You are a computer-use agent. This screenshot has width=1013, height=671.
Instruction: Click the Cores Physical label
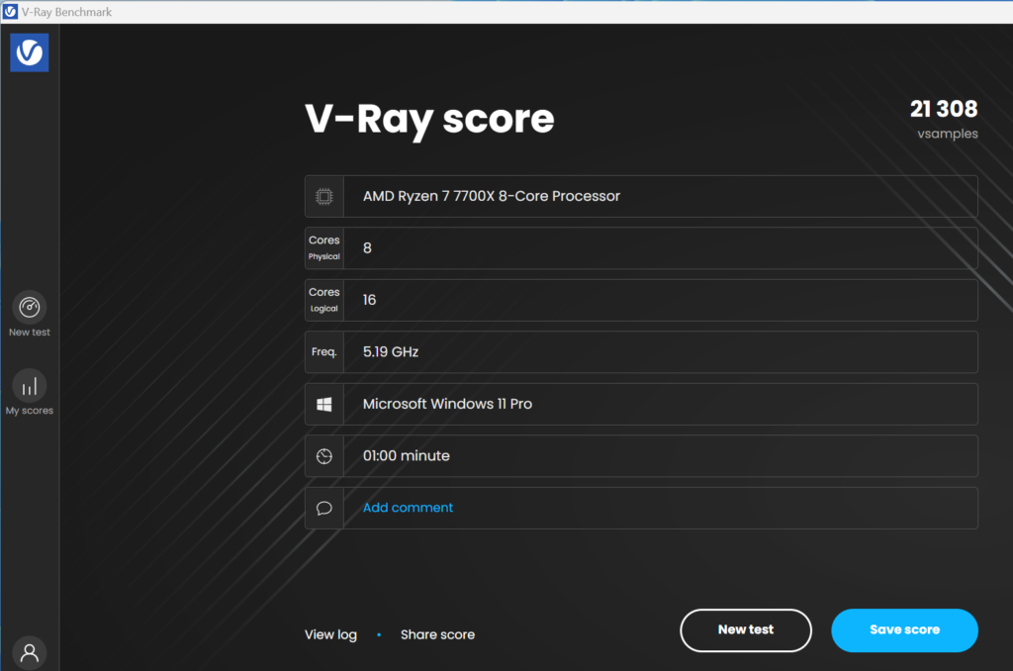point(324,248)
